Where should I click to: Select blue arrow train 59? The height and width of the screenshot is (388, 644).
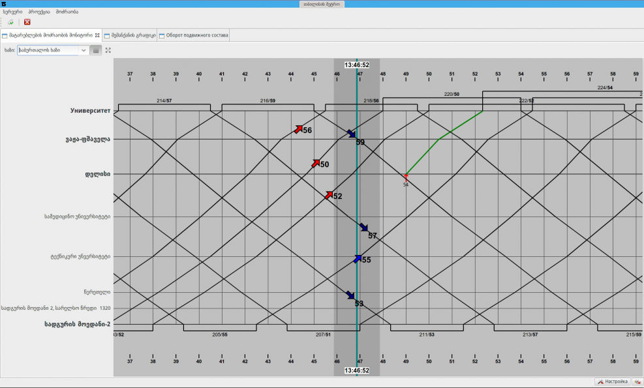(351, 134)
